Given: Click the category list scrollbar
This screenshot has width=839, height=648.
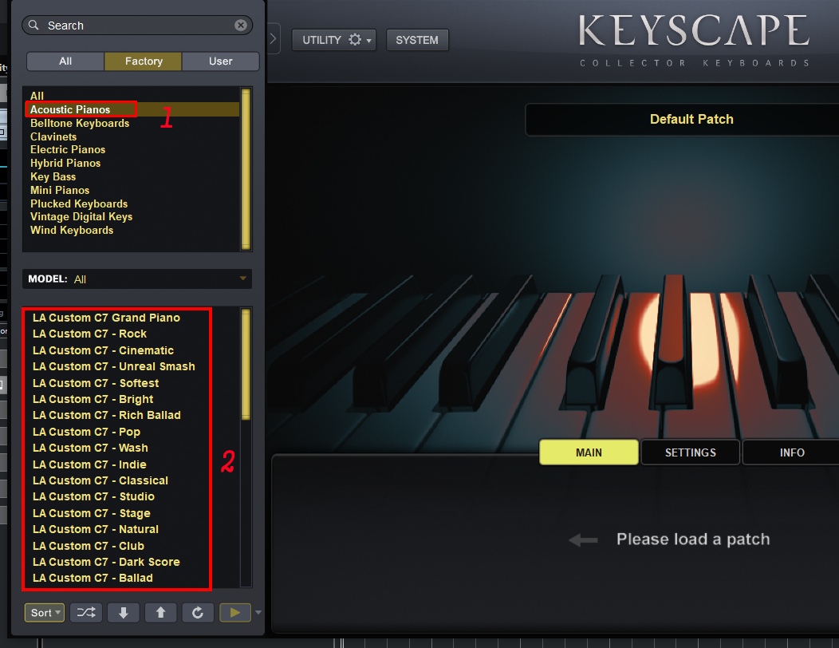Looking at the screenshot, I should click(246, 168).
